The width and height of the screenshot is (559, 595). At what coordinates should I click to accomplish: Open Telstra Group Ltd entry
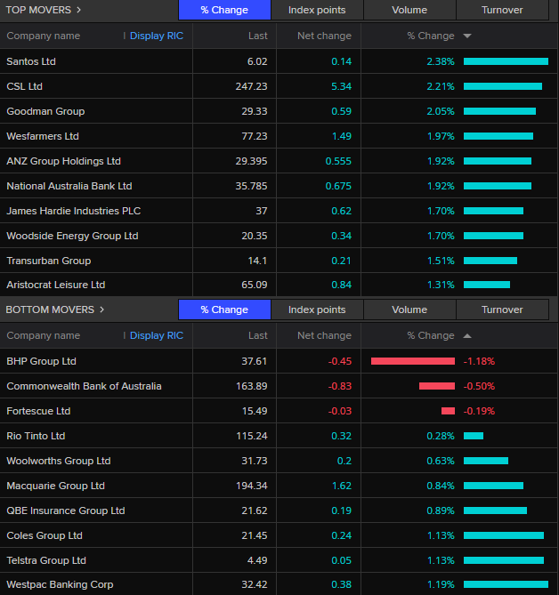pyautogui.click(x=46, y=560)
